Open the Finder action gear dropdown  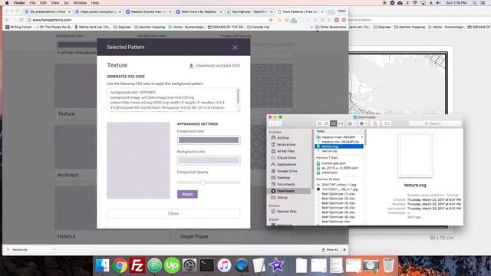pos(363,123)
